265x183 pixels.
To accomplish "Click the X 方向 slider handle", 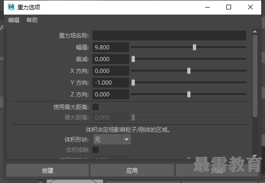I will 189,71.
